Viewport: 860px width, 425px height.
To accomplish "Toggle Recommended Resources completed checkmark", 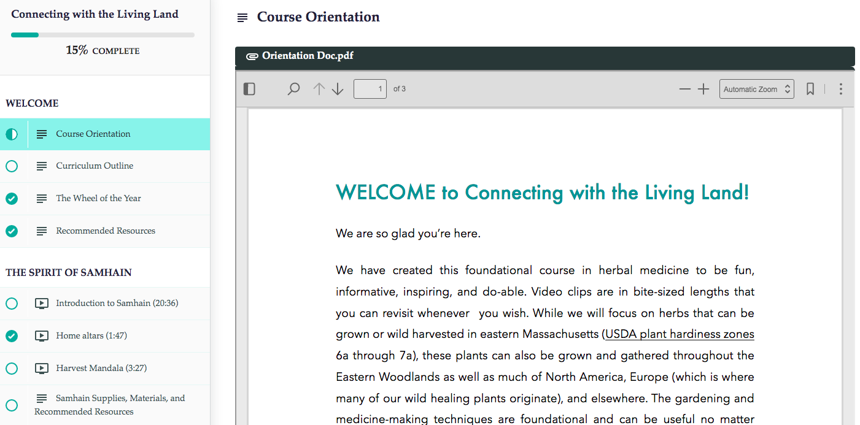I will point(12,231).
